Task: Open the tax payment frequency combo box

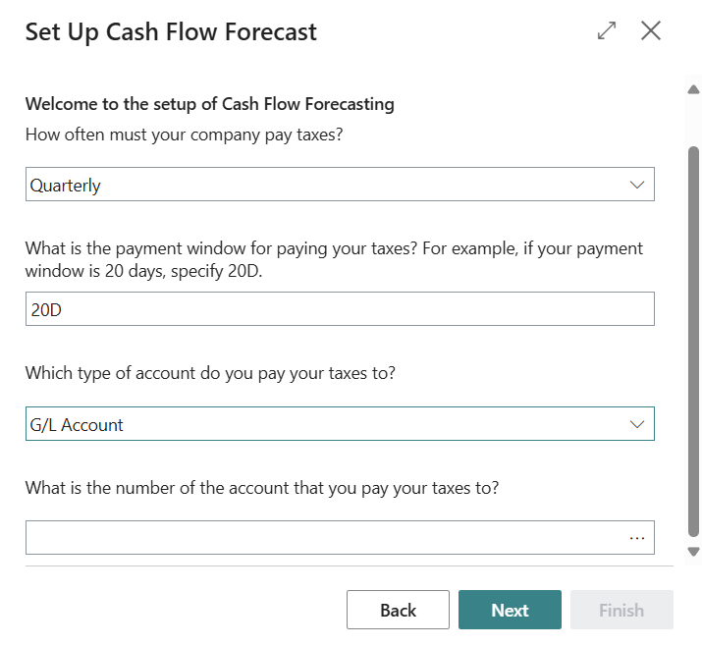Action: pyautogui.click(x=340, y=185)
